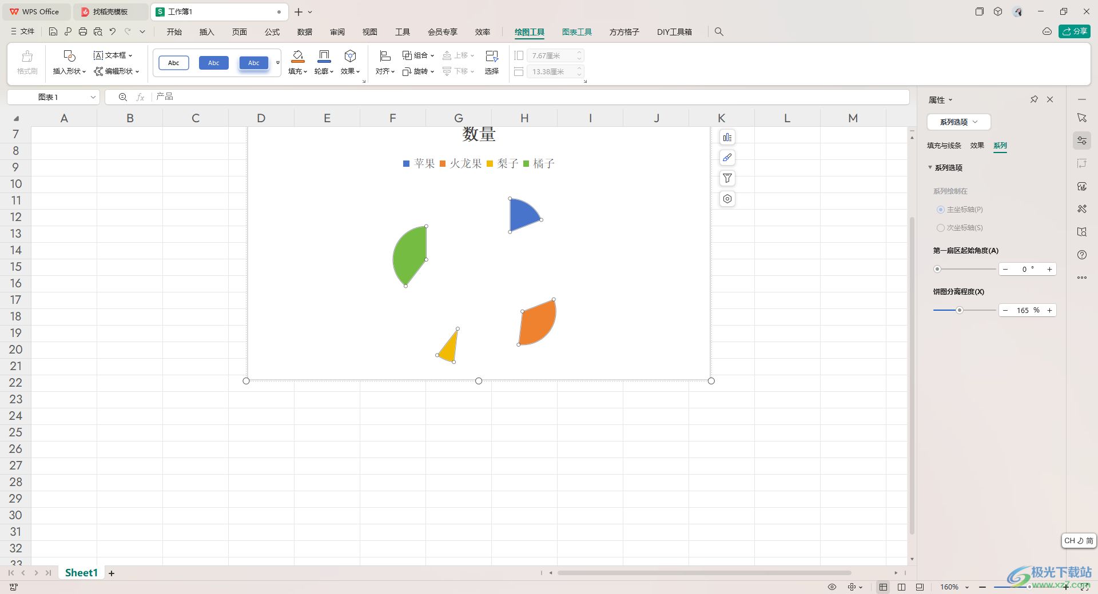The height and width of the screenshot is (594, 1098).
Task: Click the properties sliders icon in sidebar
Action: pyautogui.click(x=1082, y=141)
